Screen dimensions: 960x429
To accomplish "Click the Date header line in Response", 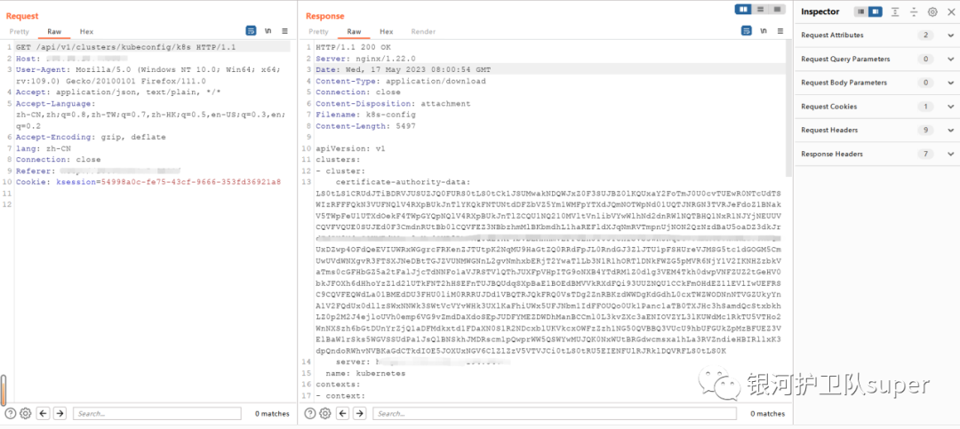I will click(403, 70).
